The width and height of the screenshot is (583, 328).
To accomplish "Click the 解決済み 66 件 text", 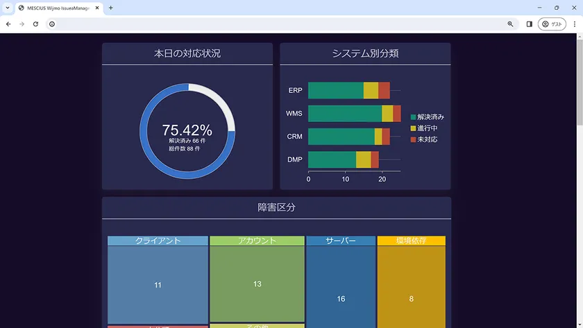I will click(187, 141).
